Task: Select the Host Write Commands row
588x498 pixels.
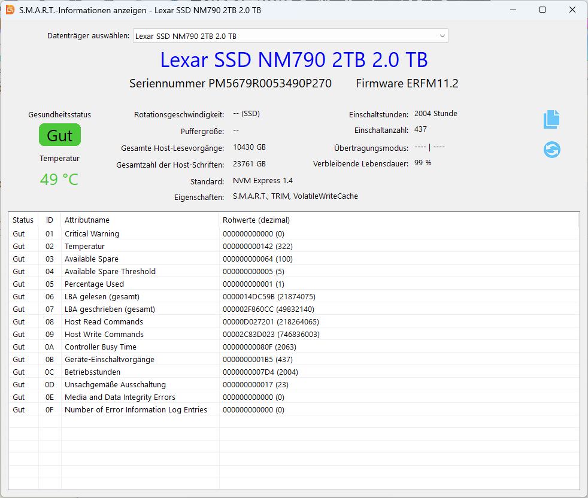Action: point(293,335)
